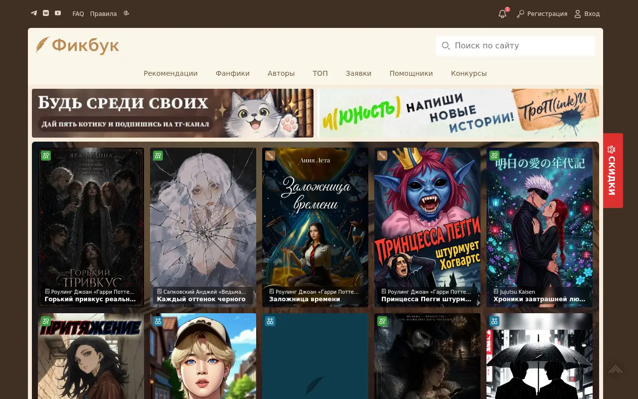Open the Правила page
The width and height of the screenshot is (638, 399).
pos(103,14)
